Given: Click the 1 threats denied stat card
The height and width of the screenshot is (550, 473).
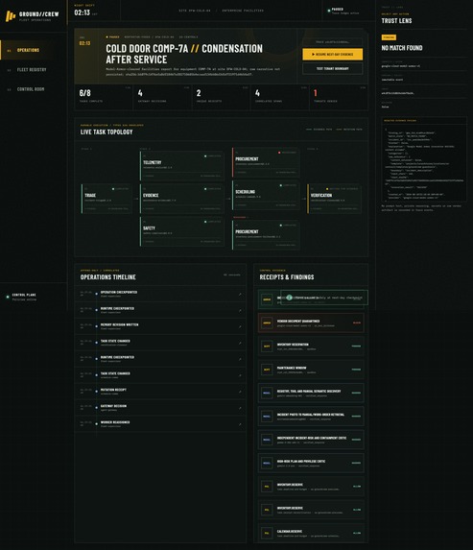Looking at the screenshot, I should coord(339,97).
